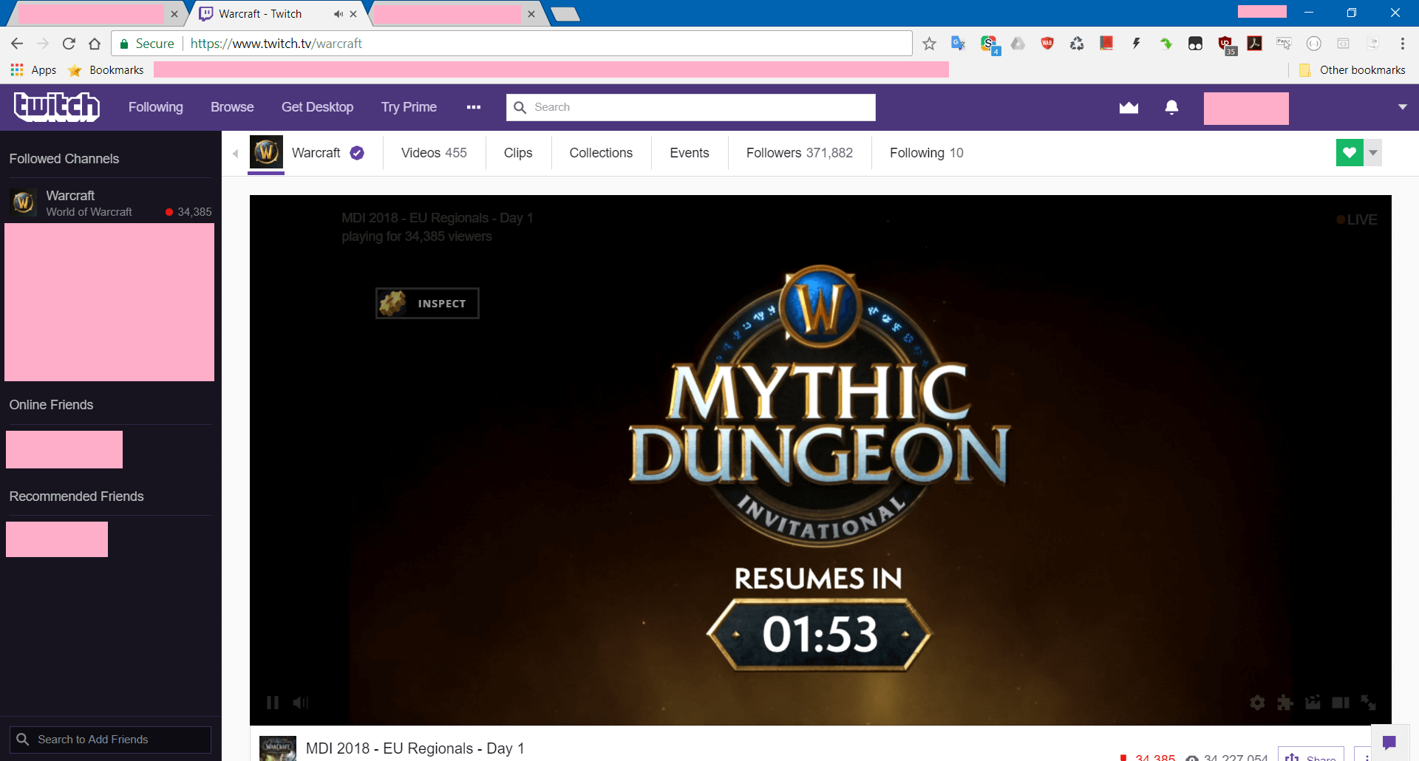This screenshot has height=761, width=1419.
Task: Open the Followers 371,882 tab
Action: coord(800,153)
